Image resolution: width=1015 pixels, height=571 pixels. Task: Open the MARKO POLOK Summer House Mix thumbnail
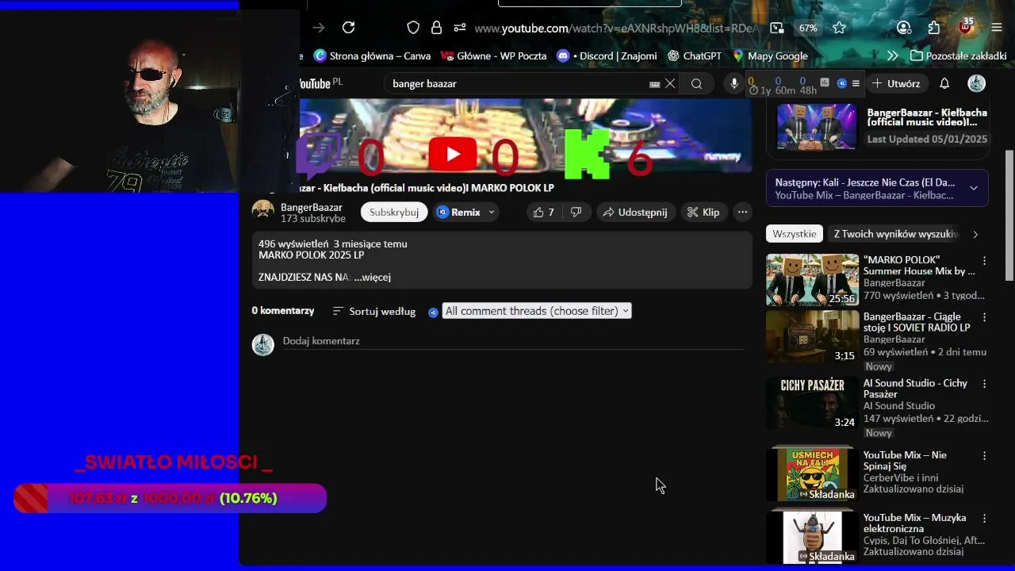coord(812,279)
